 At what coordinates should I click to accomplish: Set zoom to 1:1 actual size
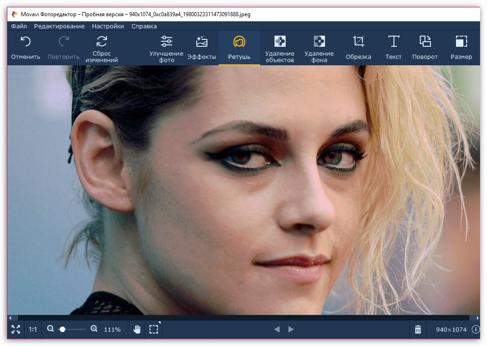tap(33, 329)
